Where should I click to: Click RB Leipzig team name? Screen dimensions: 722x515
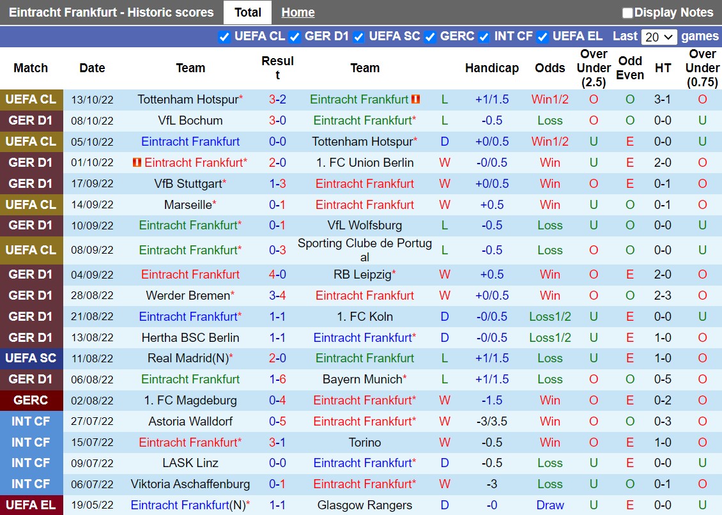(x=362, y=275)
